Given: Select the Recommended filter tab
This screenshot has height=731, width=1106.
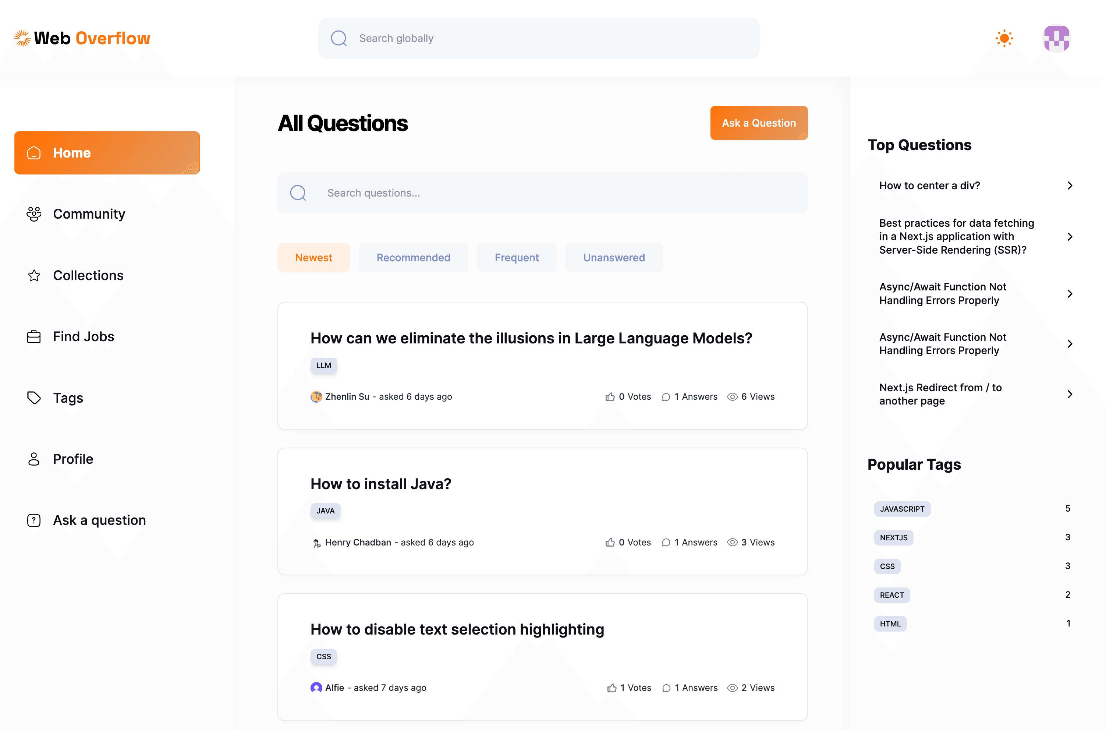Looking at the screenshot, I should (x=413, y=258).
